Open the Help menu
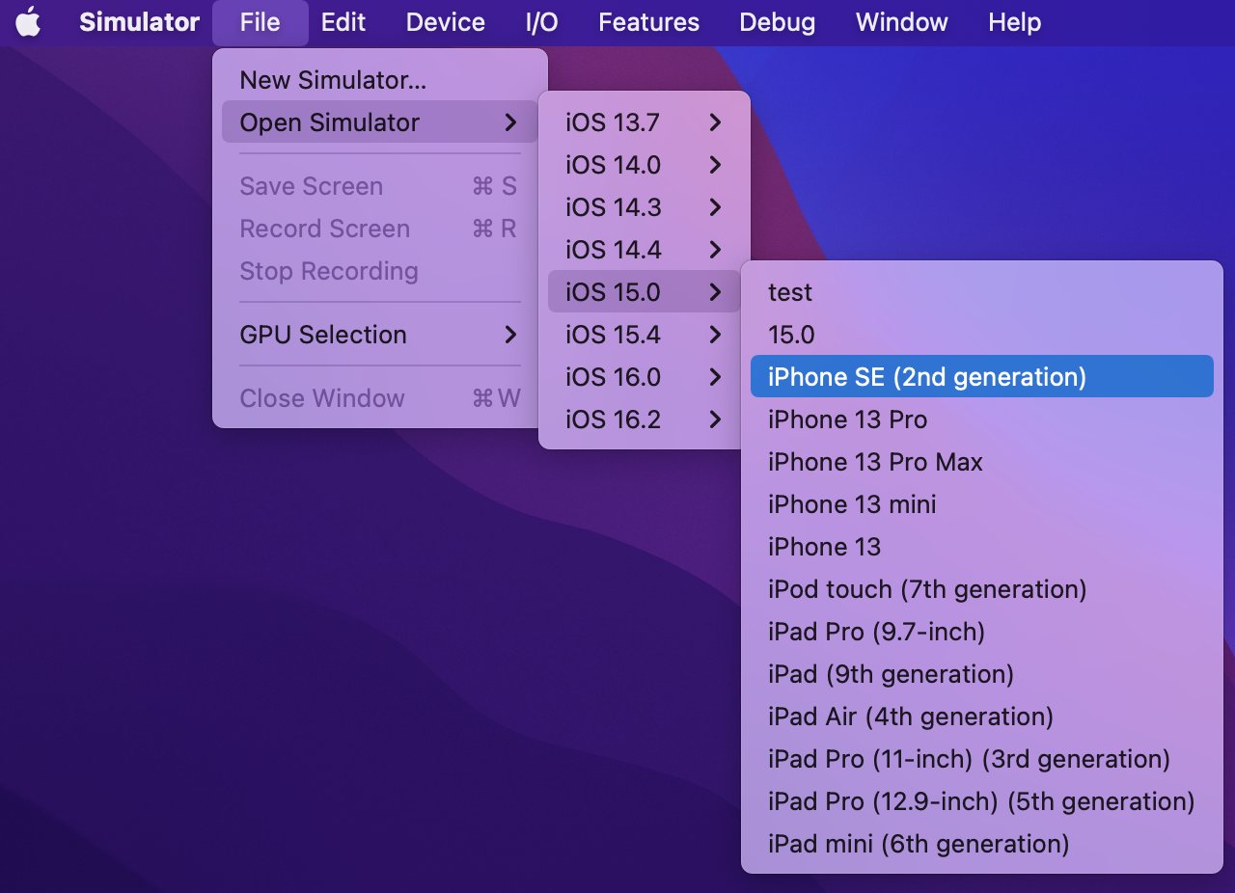 click(1014, 22)
